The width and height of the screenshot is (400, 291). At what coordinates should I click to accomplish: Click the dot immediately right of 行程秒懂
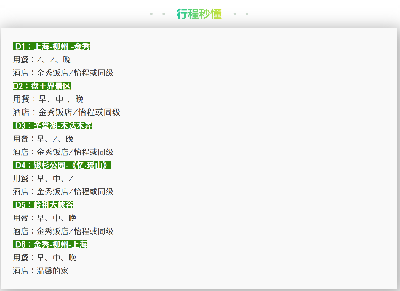(x=235, y=14)
